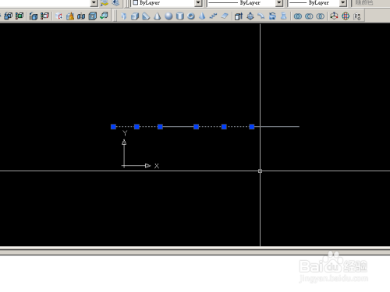The height and width of the screenshot is (292, 390).
Task: Select the Polysolid modeling tool
Action: pos(124,16)
